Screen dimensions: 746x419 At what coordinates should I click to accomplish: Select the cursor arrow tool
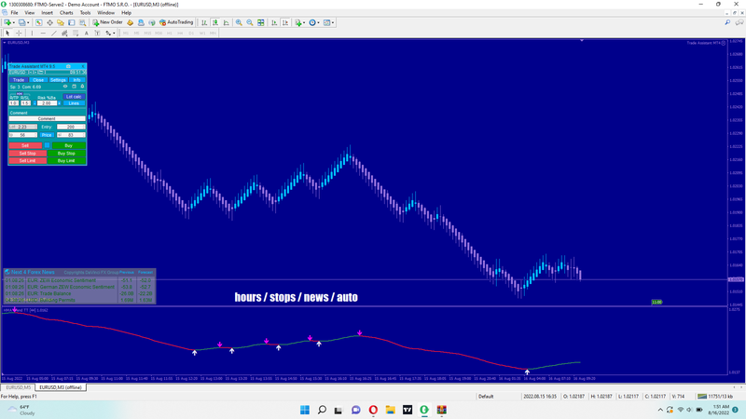click(7, 34)
